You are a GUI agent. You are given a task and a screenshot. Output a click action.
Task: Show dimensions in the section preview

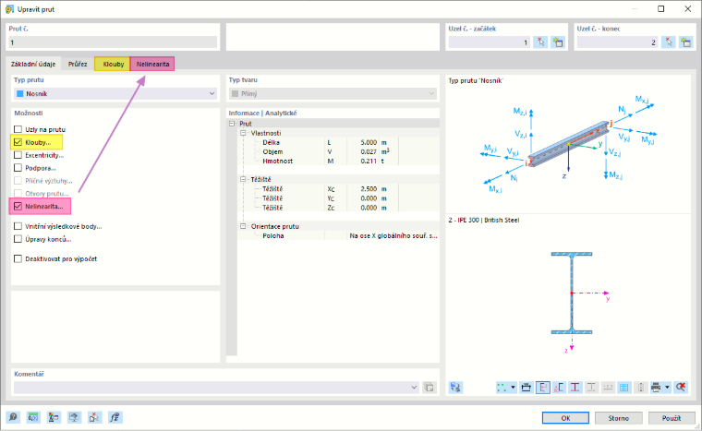click(x=526, y=387)
